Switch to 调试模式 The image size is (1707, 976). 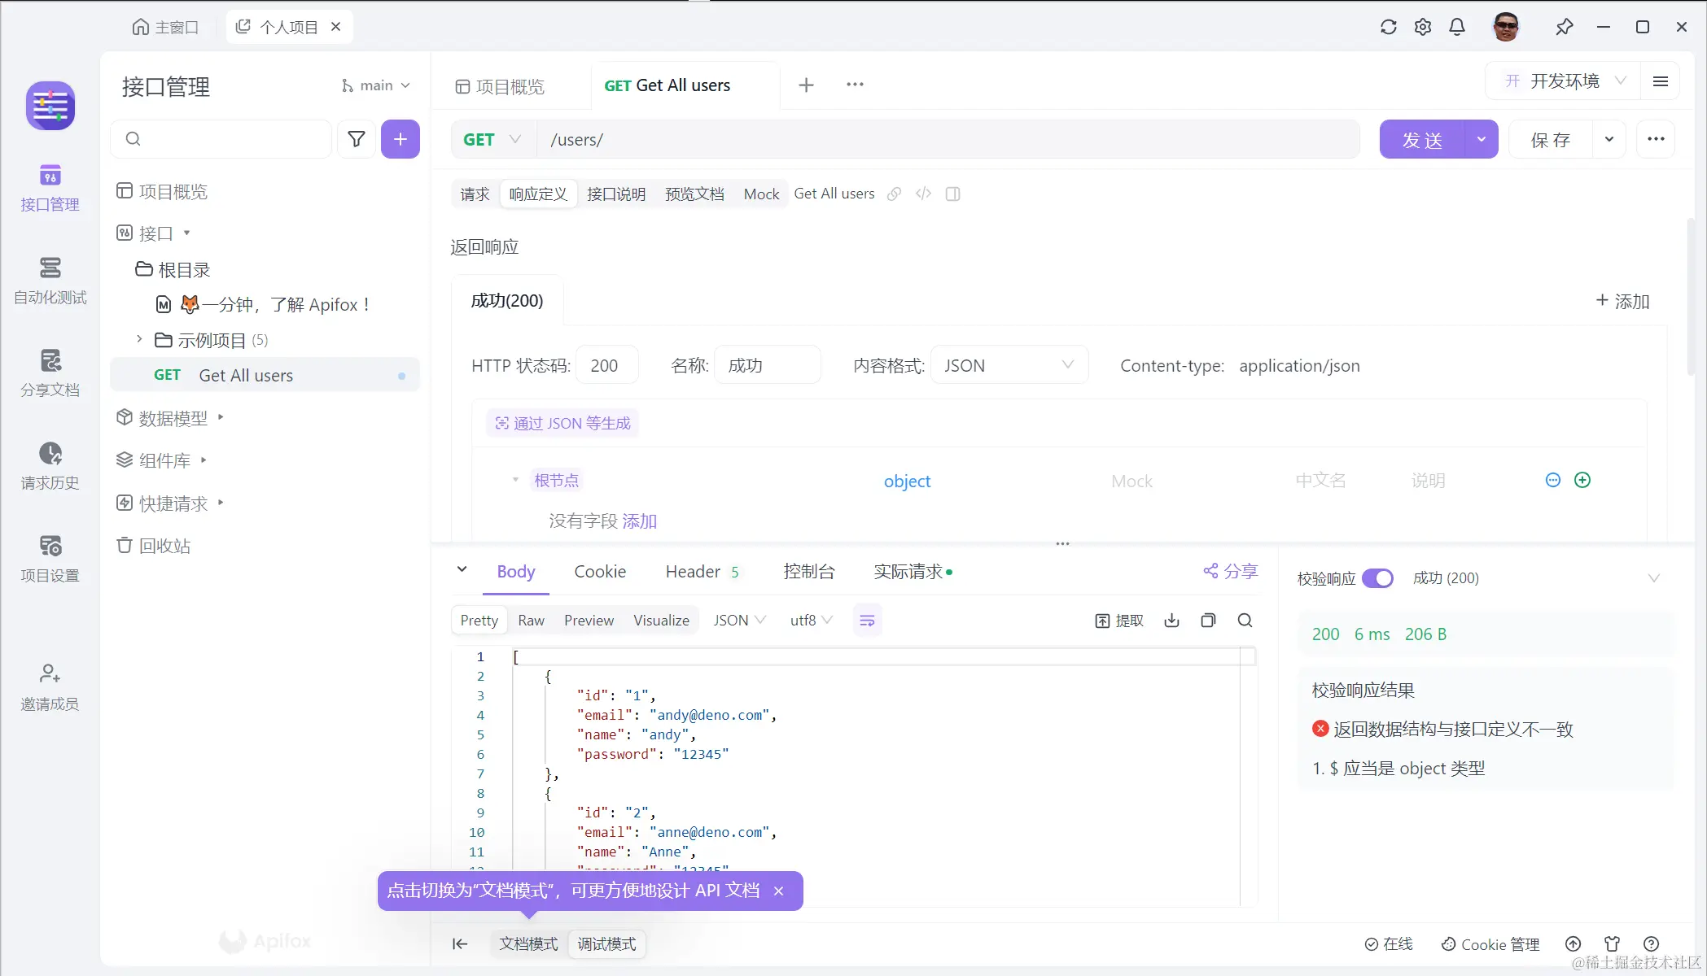click(x=606, y=943)
